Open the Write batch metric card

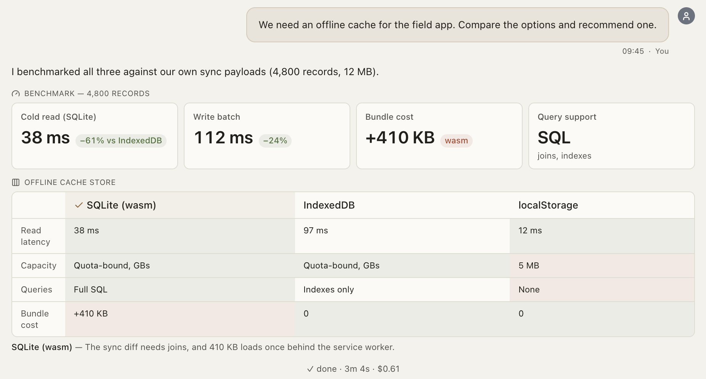pyautogui.click(x=267, y=136)
